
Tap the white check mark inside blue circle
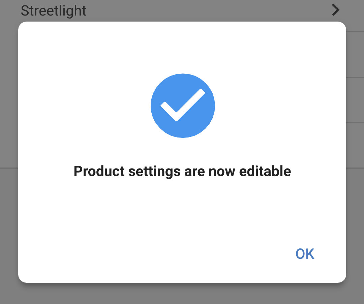pyautogui.click(x=183, y=105)
